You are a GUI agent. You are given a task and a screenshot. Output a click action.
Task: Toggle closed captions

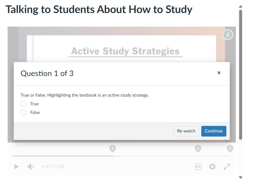pos(198,167)
